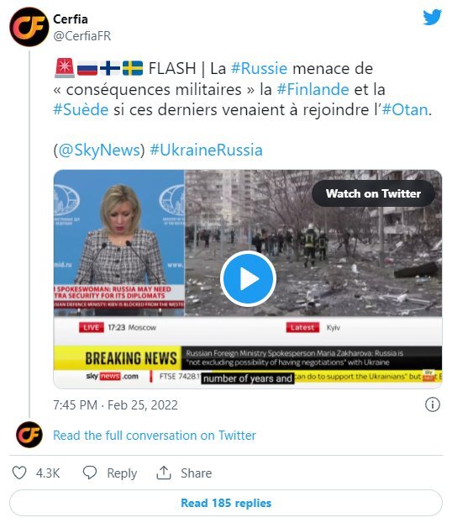Open the #Finlande hashtag
This screenshot has width=452, height=523.
pos(313,89)
